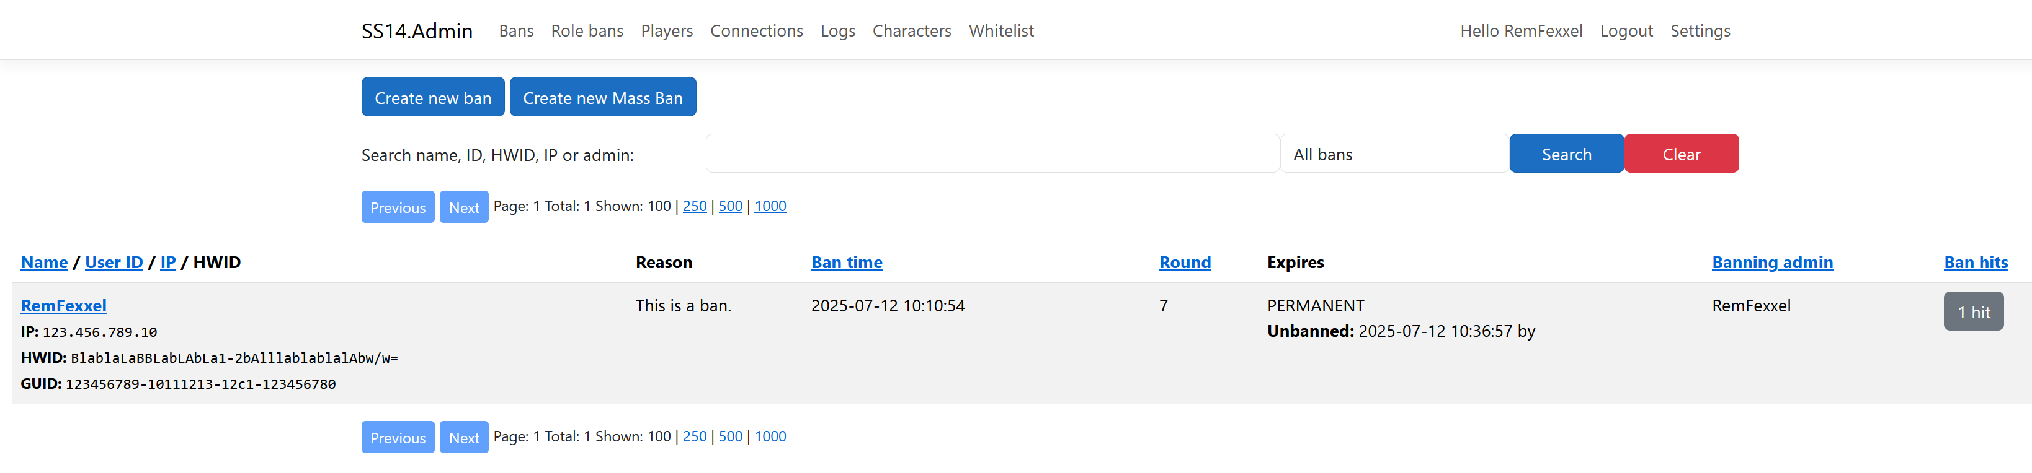The width and height of the screenshot is (2032, 473).
Task: Open the Logs page
Action: [837, 31]
